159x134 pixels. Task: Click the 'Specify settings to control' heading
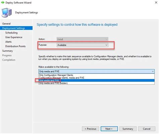pos(77,25)
